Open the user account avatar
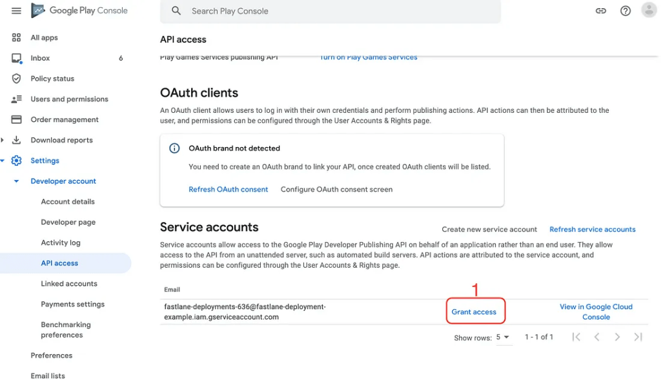Screen dimensions: 661x380 pos(649,10)
